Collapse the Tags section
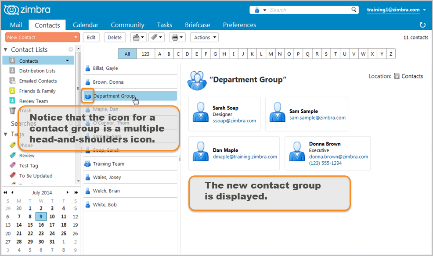Screen dimensions: 433x256 [x=5, y=134]
